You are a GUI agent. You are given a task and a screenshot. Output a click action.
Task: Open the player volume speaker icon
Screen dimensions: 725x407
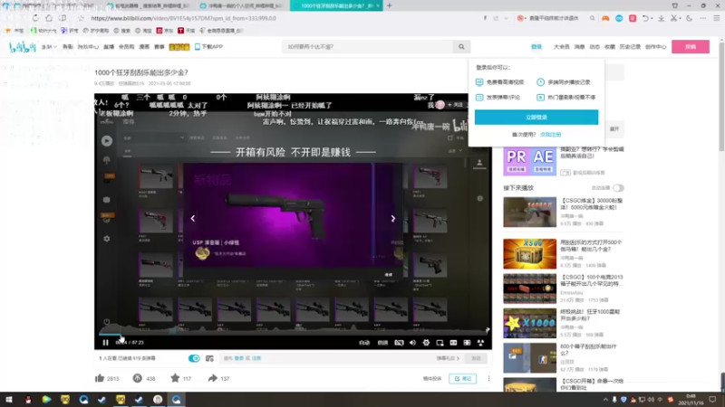tap(412, 343)
